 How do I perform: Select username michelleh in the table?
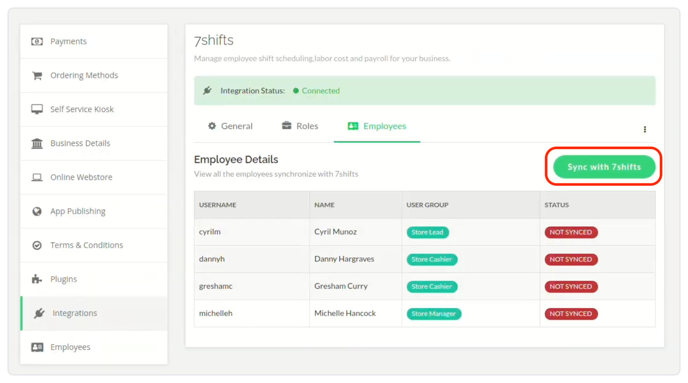point(216,313)
